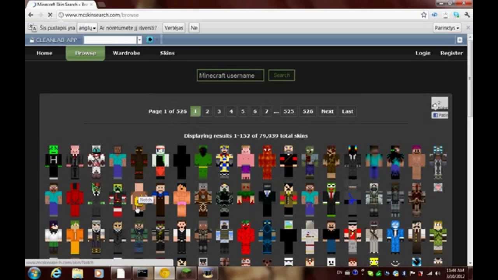The image size is (498, 280).
Task: Close the translation bar with its X
Action: (x=468, y=28)
